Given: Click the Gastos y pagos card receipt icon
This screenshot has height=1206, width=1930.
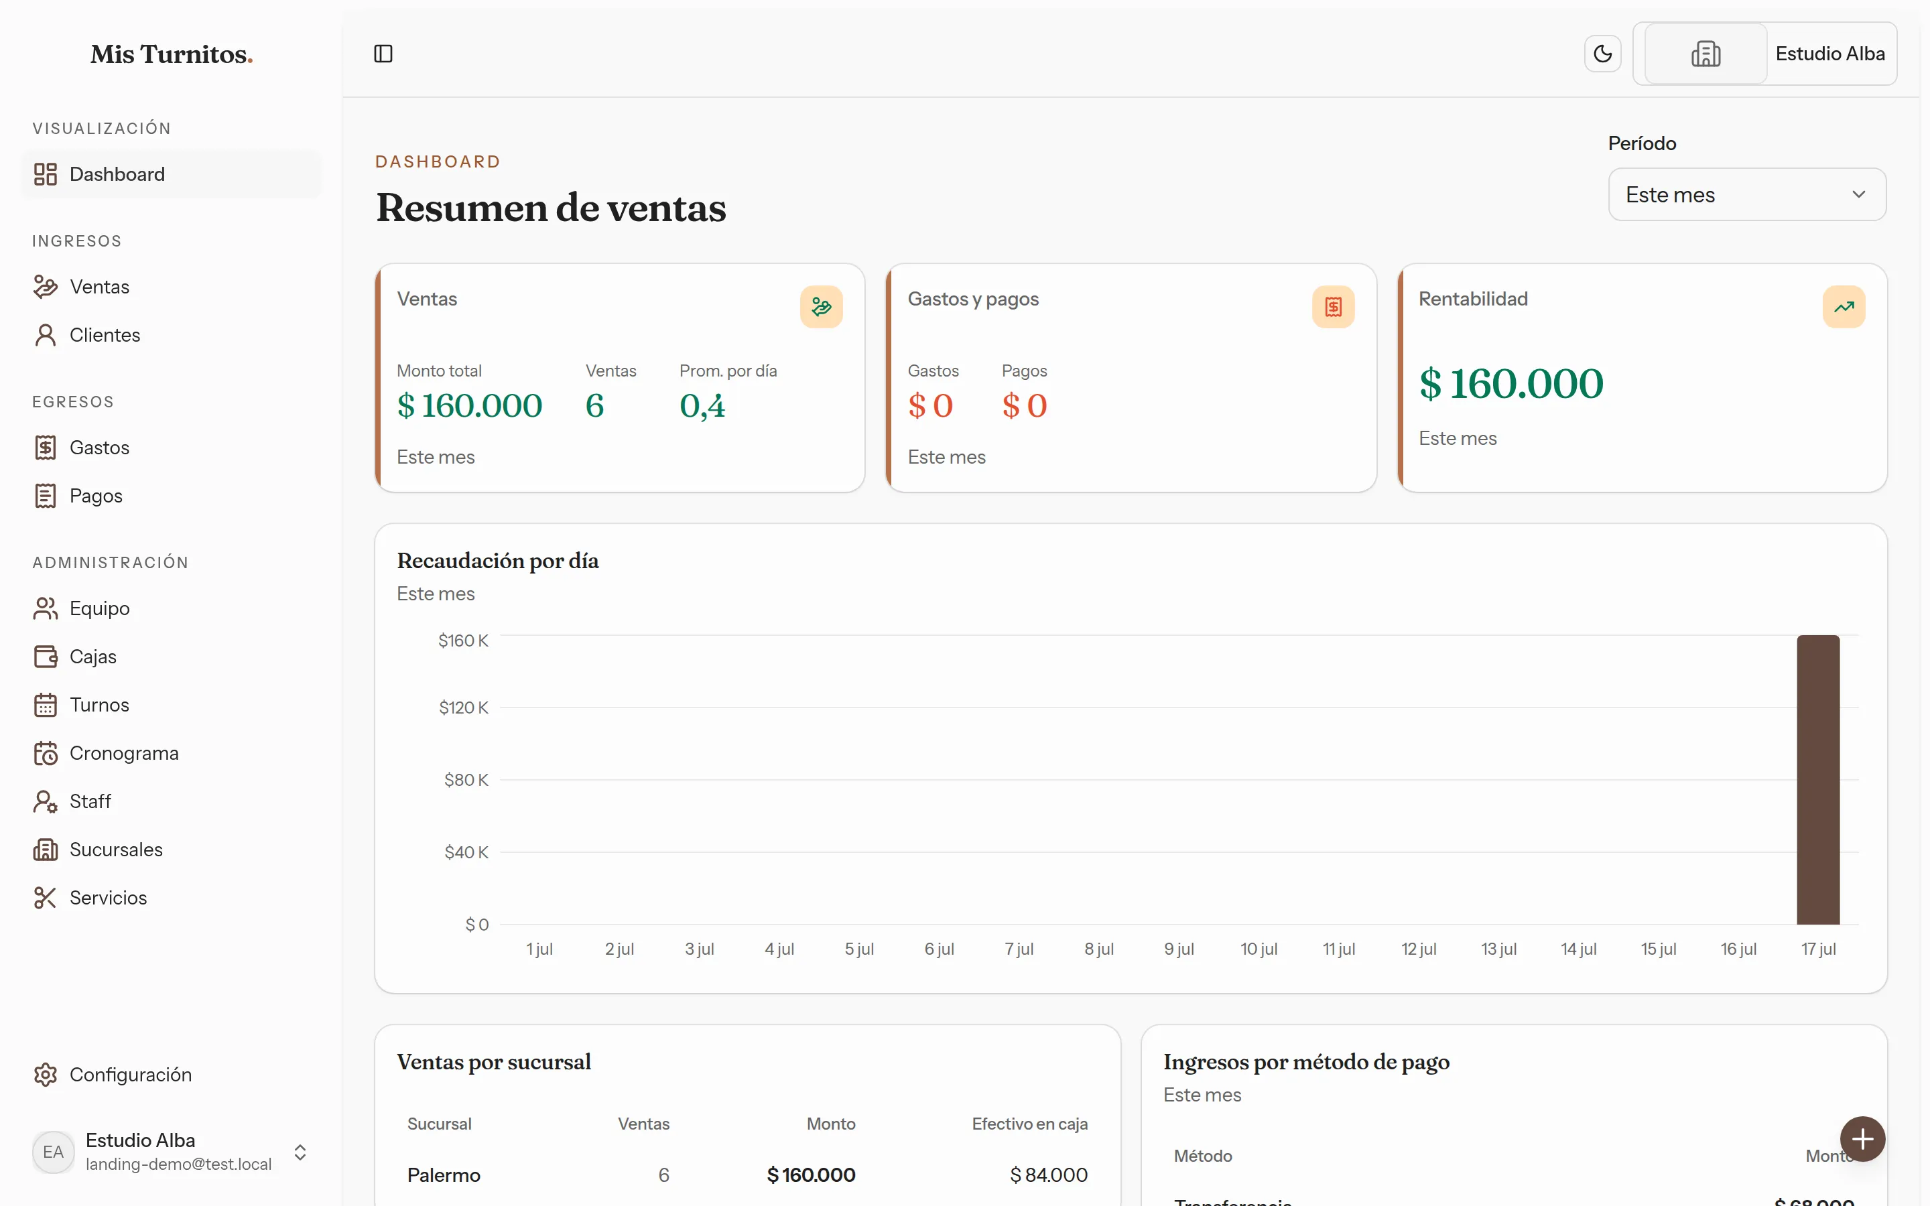Looking at the screenshot, I should (1334, 306).
